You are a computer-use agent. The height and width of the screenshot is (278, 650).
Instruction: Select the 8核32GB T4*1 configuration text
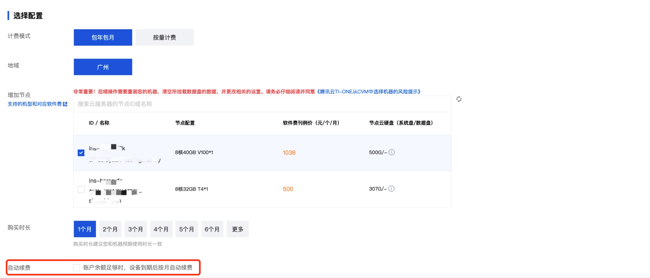191,189
